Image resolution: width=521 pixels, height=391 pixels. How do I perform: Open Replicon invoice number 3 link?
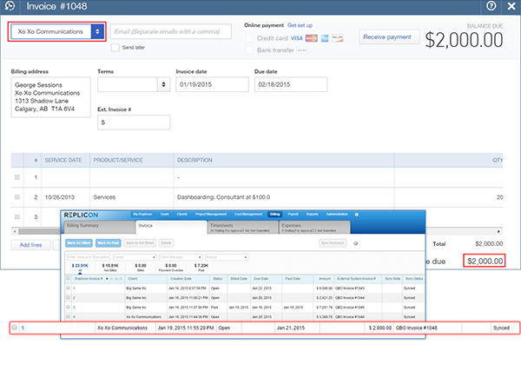pos(74,308)
